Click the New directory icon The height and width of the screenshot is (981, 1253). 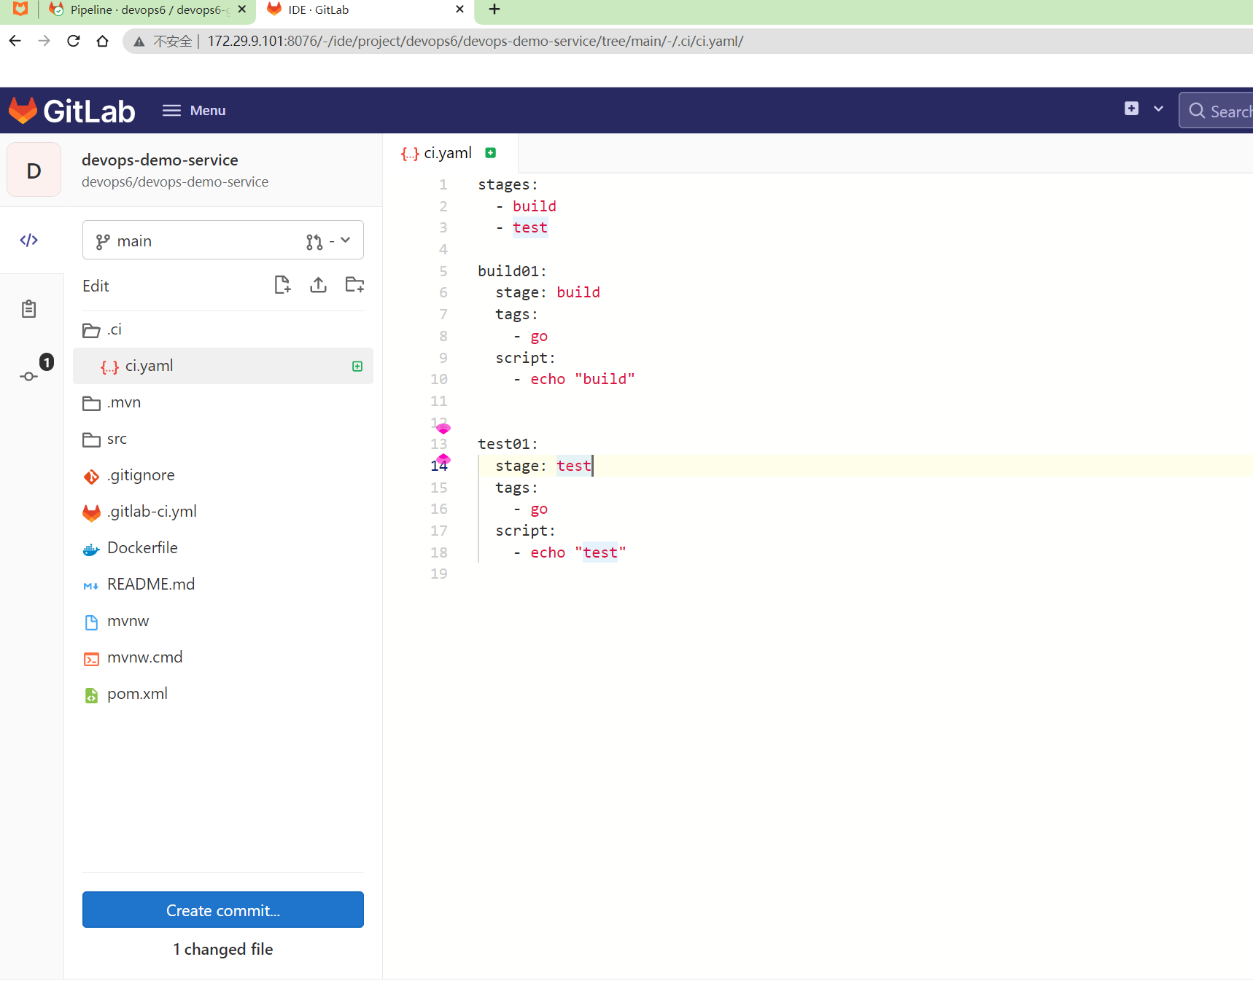pyautogui.click(x=355, y=285)
